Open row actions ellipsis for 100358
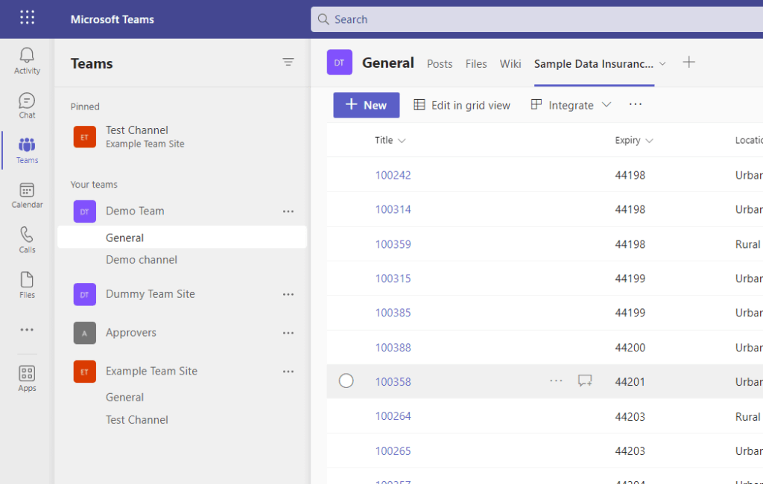 [556, 381]
